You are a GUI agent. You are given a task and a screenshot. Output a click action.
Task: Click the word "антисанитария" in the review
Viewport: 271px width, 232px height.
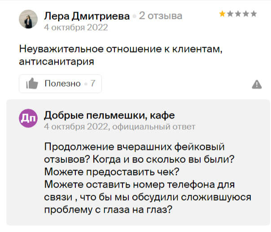pyautogui.click(x=56, y=61)
